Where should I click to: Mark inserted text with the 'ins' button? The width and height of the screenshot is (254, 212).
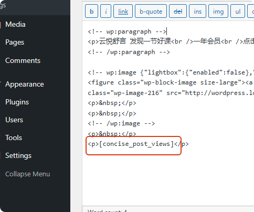point(197,12)
